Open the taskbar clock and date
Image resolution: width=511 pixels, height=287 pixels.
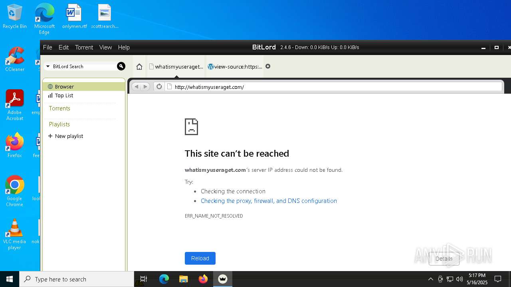point(477,279)
